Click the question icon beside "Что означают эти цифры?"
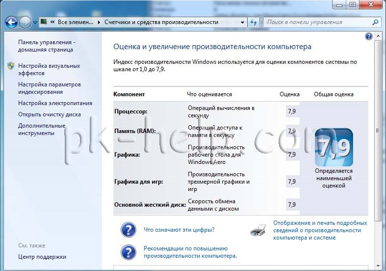Screen dimensions: 386x271 point(128,230)
